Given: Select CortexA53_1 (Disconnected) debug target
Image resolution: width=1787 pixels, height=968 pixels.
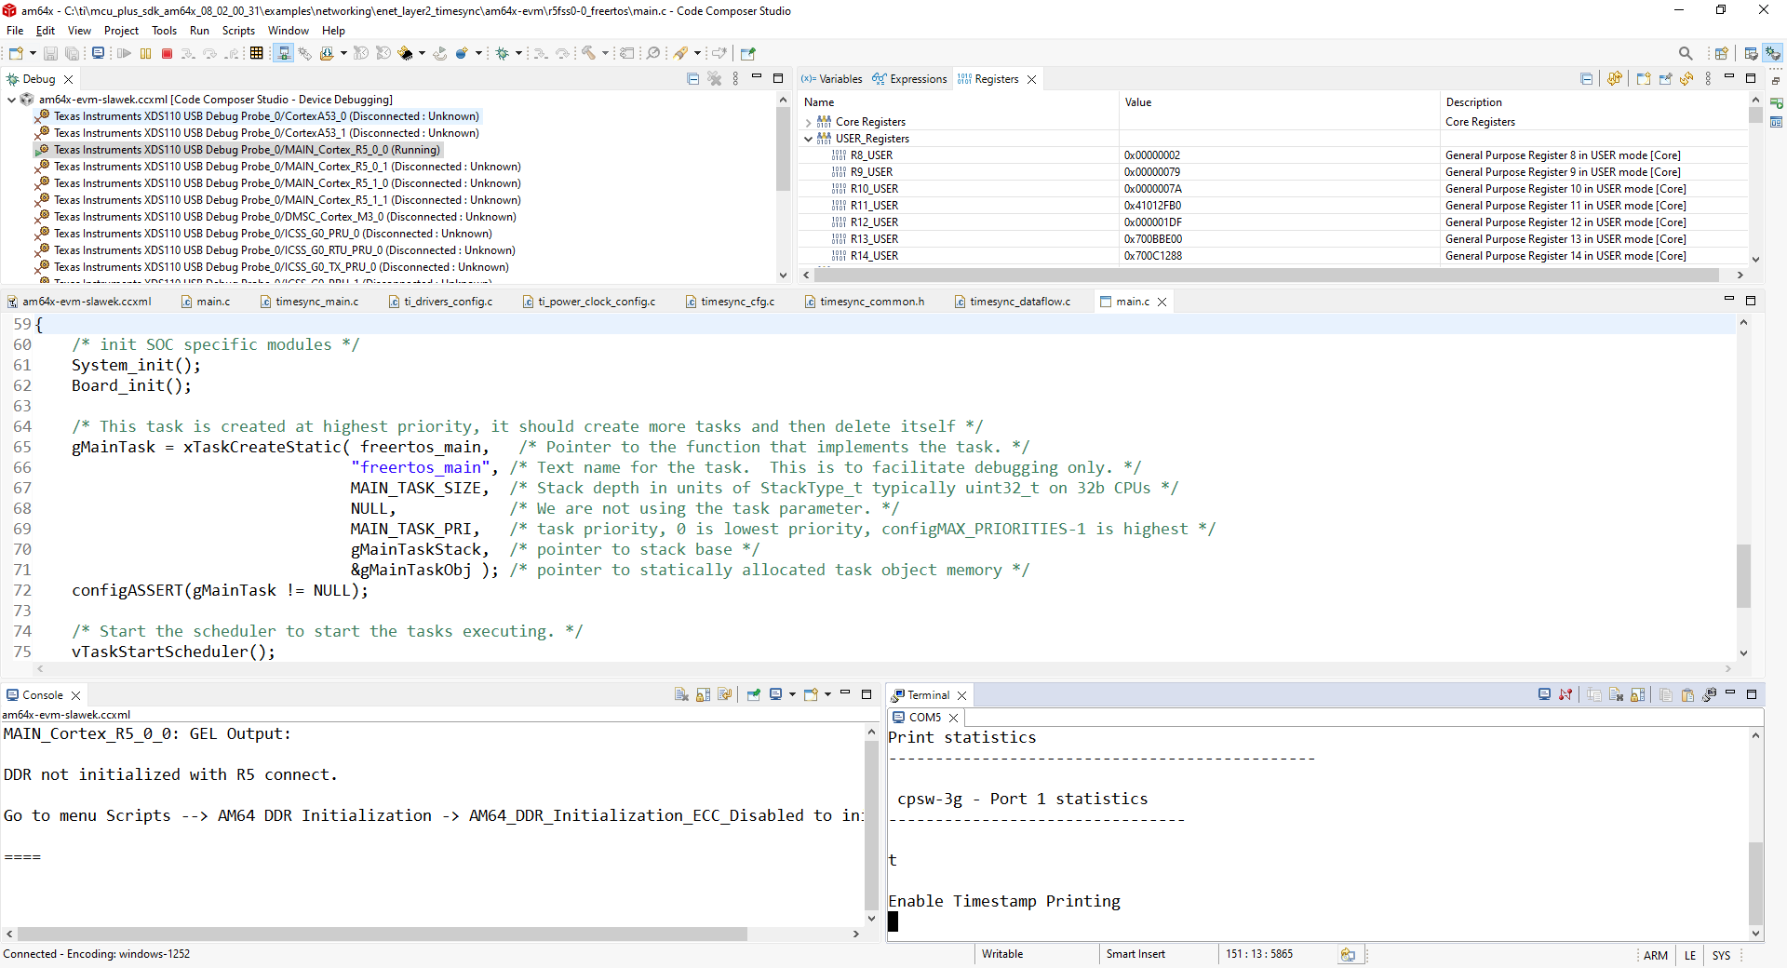Looking at the screenshot, I should click(x=257, y=133).
